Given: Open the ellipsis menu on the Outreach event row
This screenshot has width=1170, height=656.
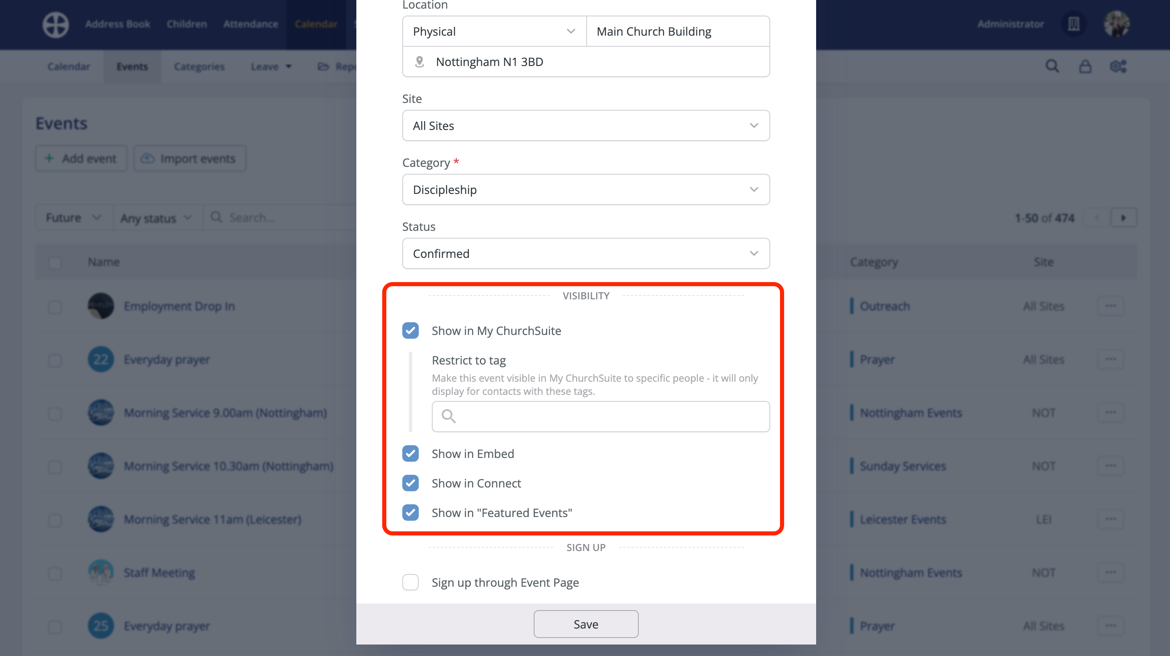Looking at the screenshot, I should pos(1111,306).
